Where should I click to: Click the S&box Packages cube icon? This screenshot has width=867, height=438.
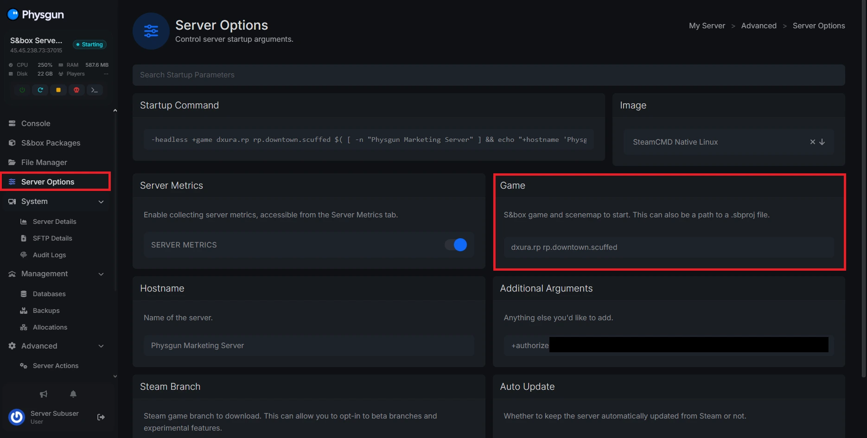tap(12, 143)
